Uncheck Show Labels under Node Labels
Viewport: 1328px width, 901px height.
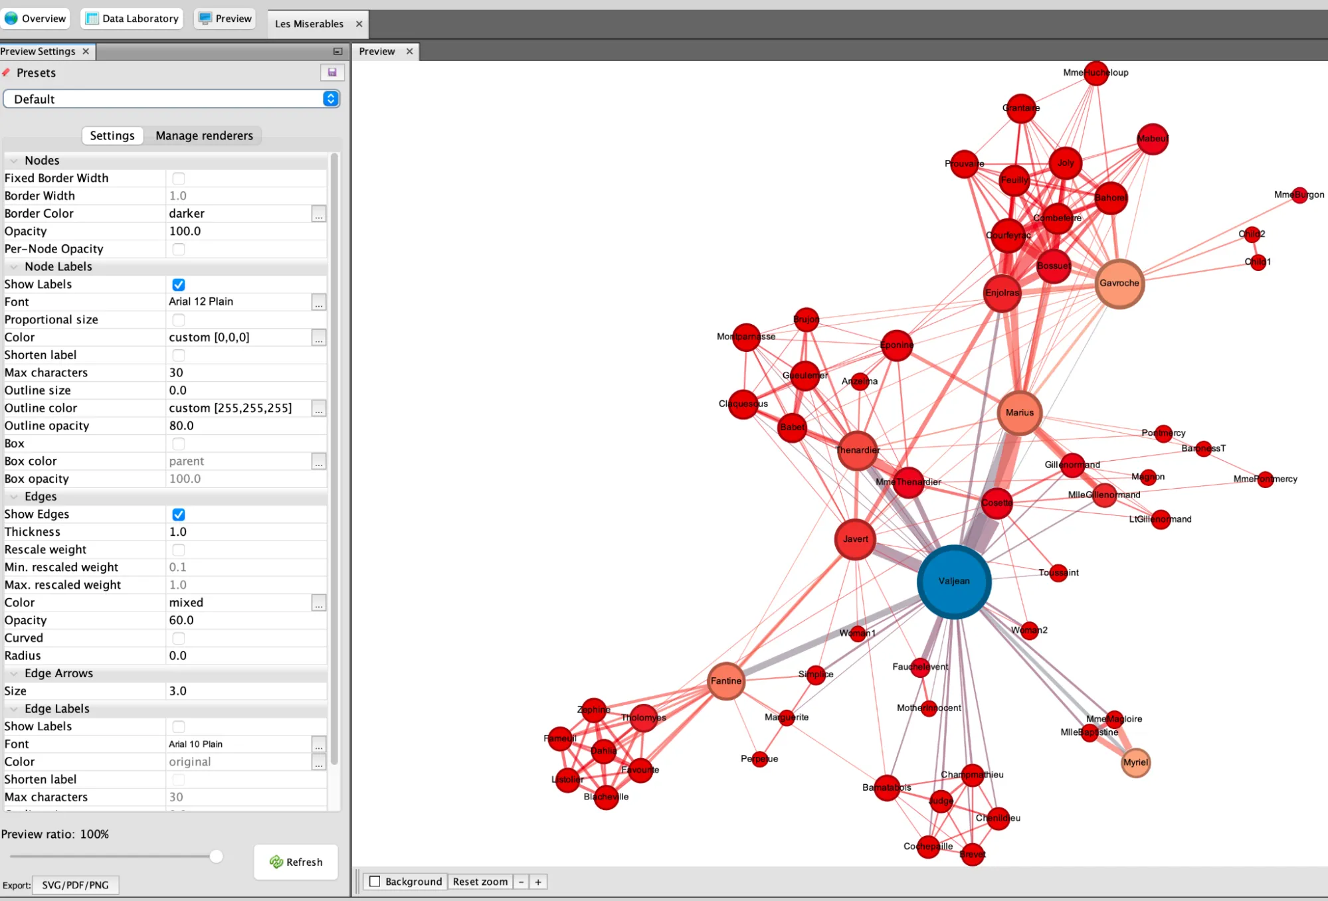click(x=179, y=284)
